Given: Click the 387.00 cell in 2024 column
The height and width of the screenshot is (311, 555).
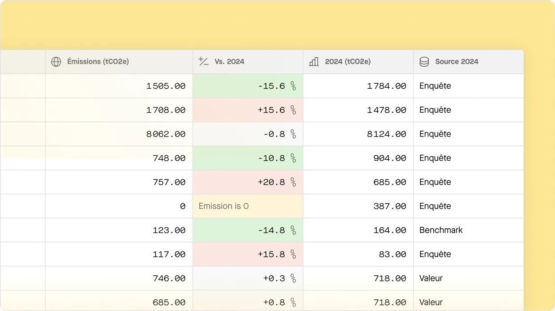Looking at the screenshot, I should 389,206.
